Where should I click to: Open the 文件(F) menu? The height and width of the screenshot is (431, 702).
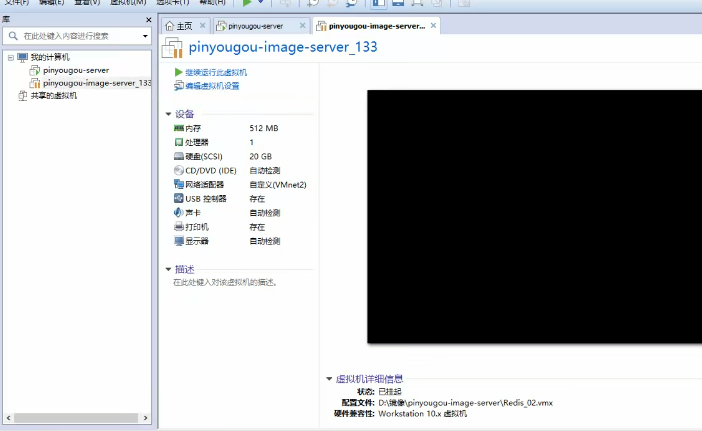point(16,3)
